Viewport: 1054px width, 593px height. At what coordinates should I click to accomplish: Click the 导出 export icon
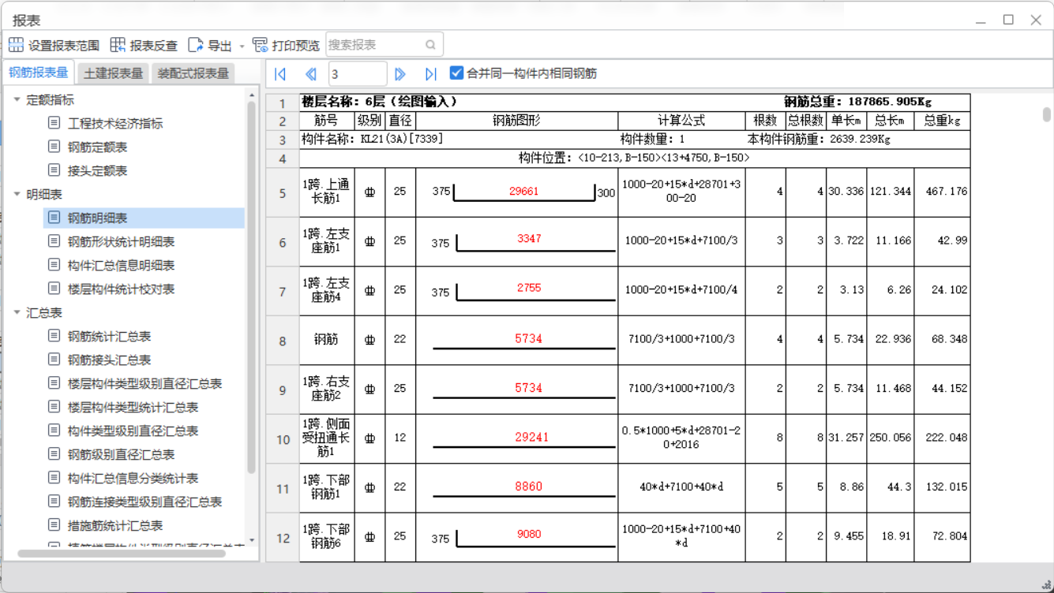pyautogui.click(x=195, y=45)
